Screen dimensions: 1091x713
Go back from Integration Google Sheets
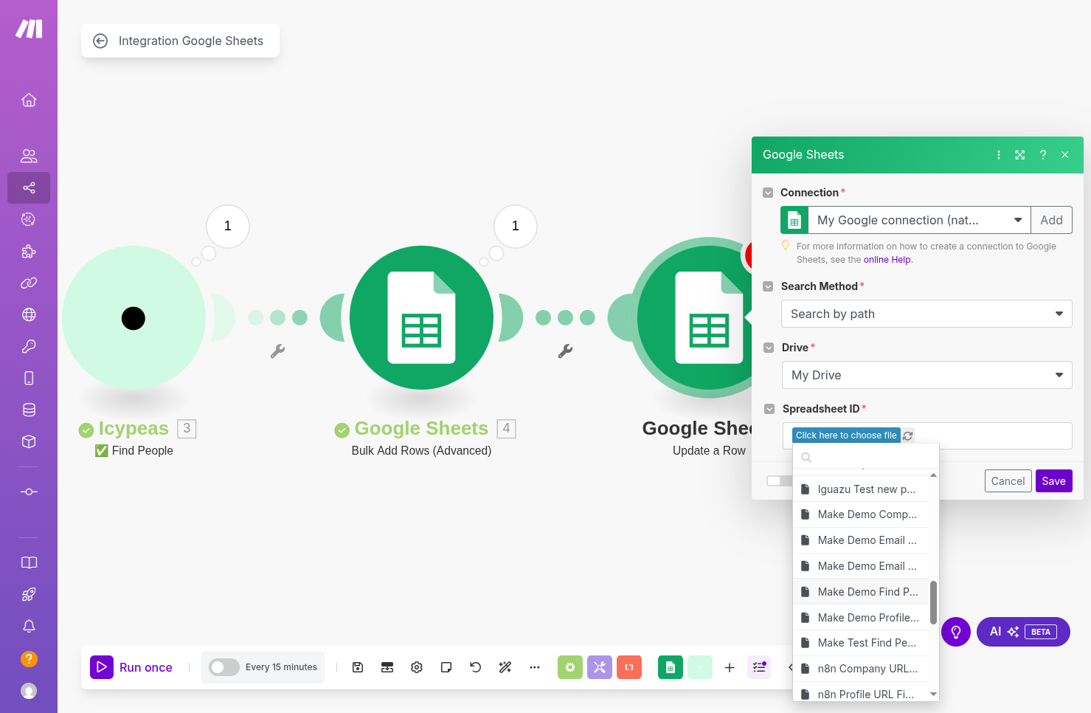[100, 41]
